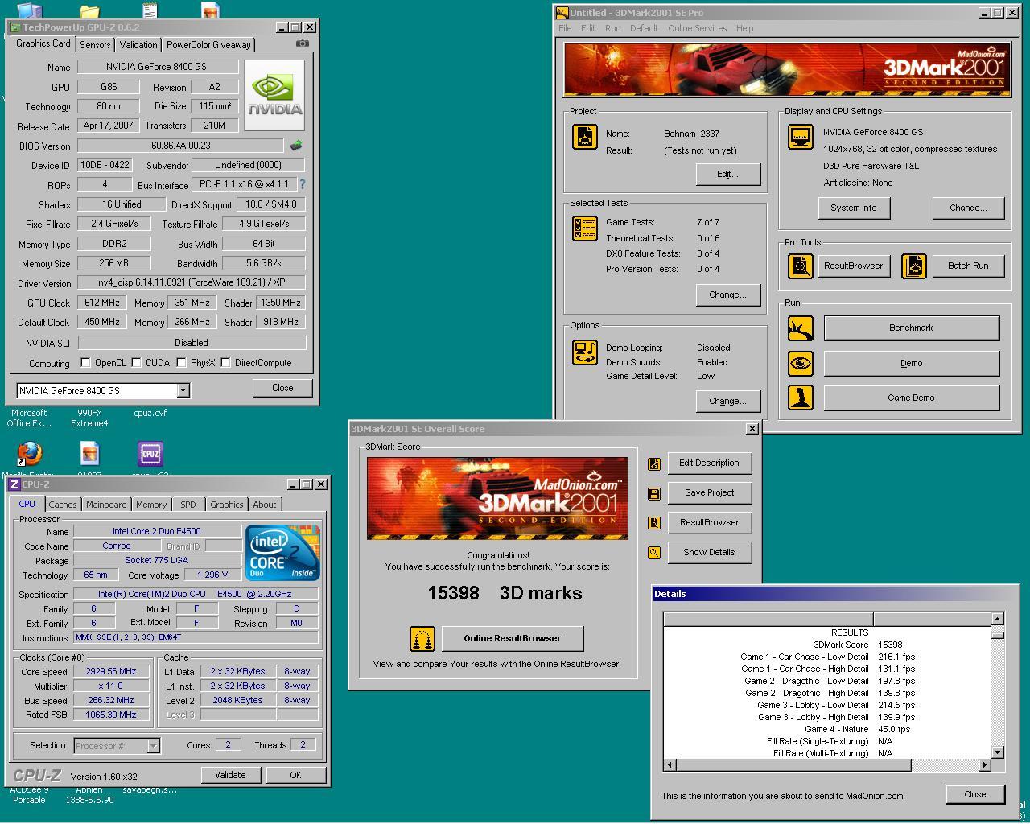Enable the DirectCompute checkbox

coord(225,363)
